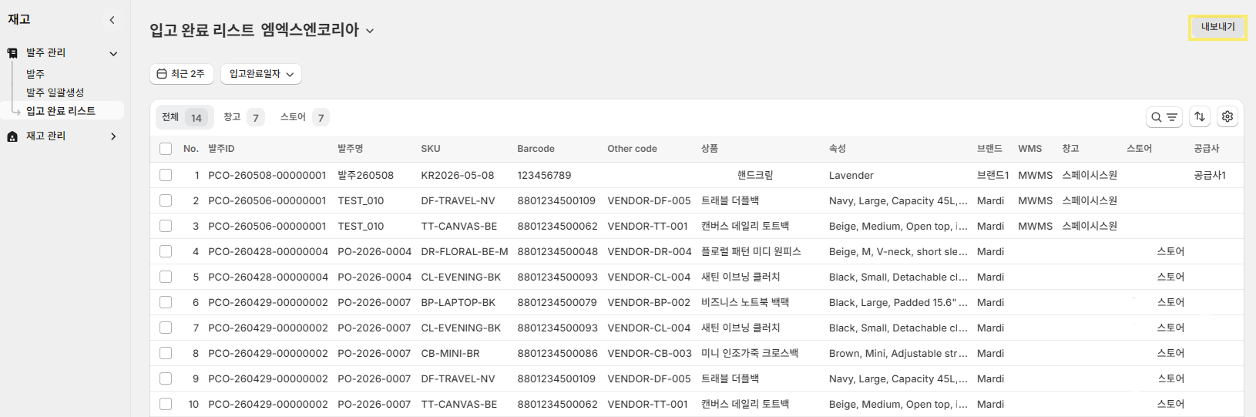The image size is (1256, 417).
Task: Select the 전체 tab showing 14
Action: pyautogui.click(x=182, y=117)
